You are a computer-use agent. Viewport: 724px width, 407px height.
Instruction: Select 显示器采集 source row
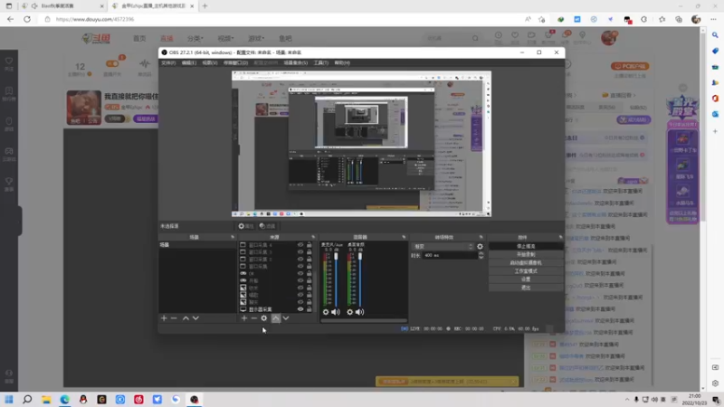[x=275, y=309]
